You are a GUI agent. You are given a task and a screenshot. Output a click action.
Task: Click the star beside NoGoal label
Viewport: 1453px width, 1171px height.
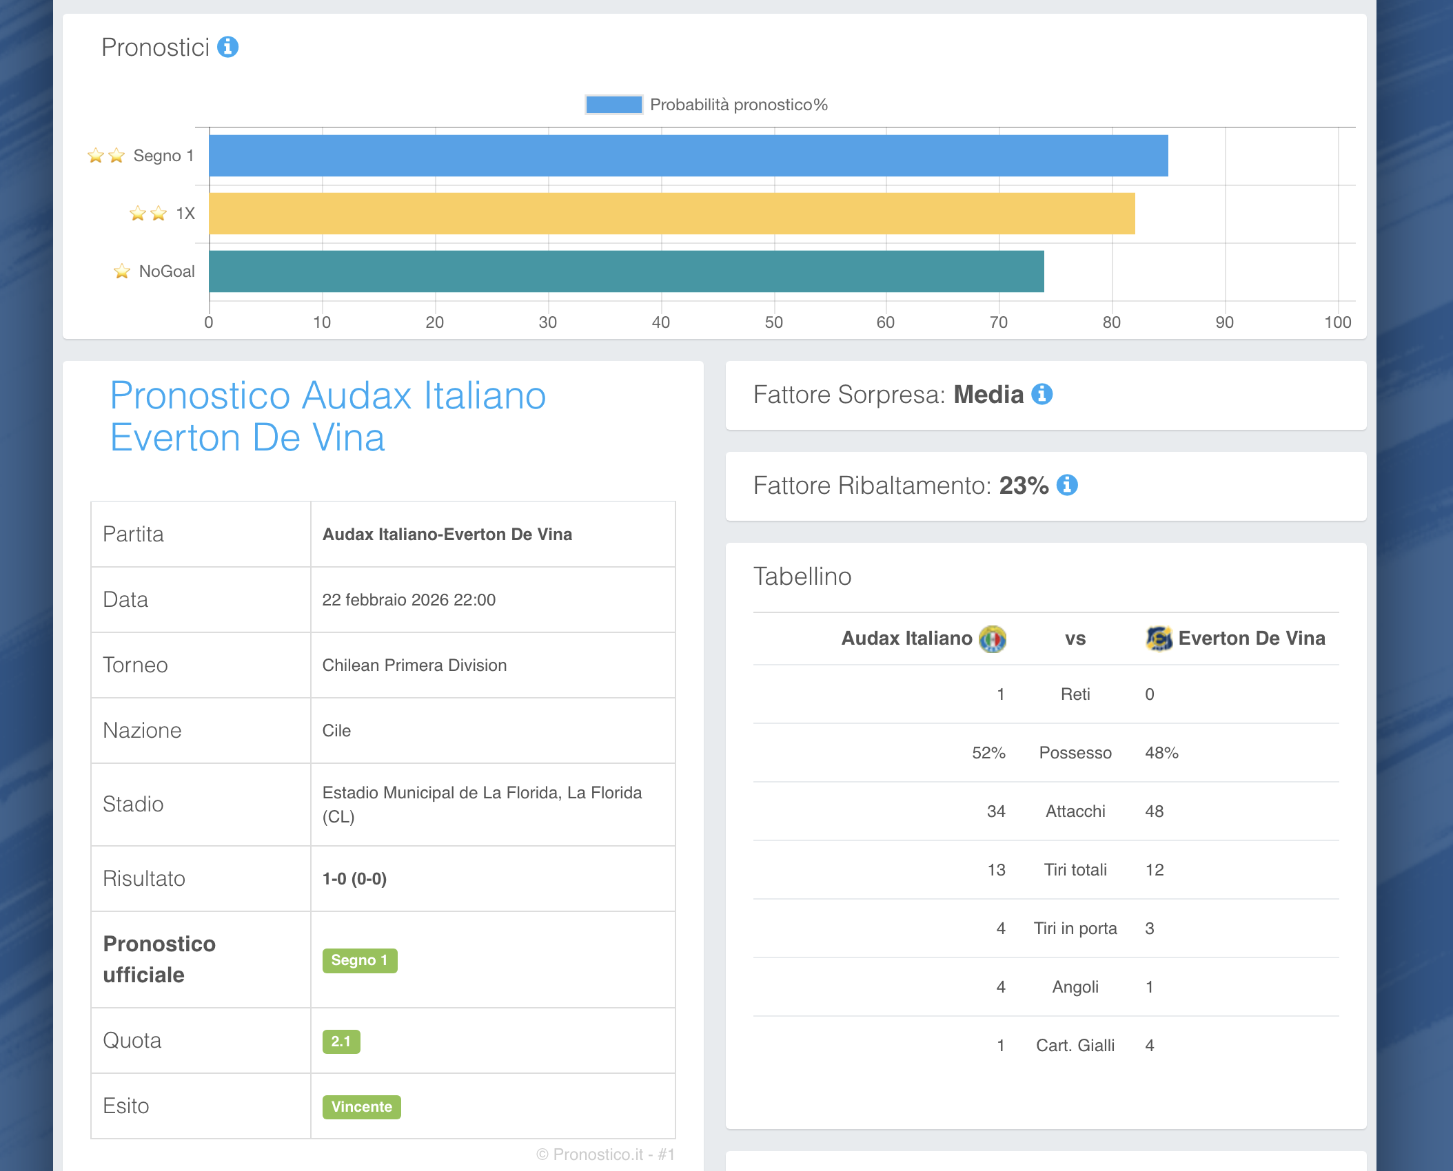click(122, 271)
